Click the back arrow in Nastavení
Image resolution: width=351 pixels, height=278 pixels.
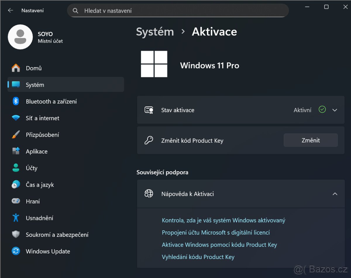(11, 11)
